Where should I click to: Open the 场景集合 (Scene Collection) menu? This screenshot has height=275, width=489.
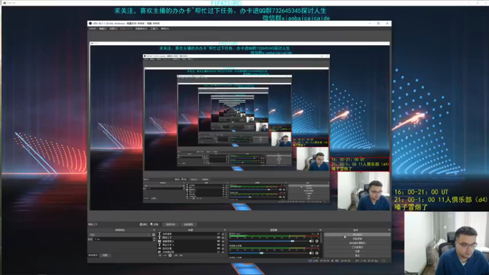141,29
